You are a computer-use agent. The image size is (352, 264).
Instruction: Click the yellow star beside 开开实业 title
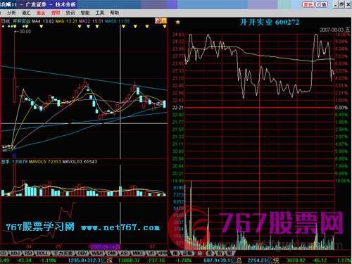pos(178,22)
